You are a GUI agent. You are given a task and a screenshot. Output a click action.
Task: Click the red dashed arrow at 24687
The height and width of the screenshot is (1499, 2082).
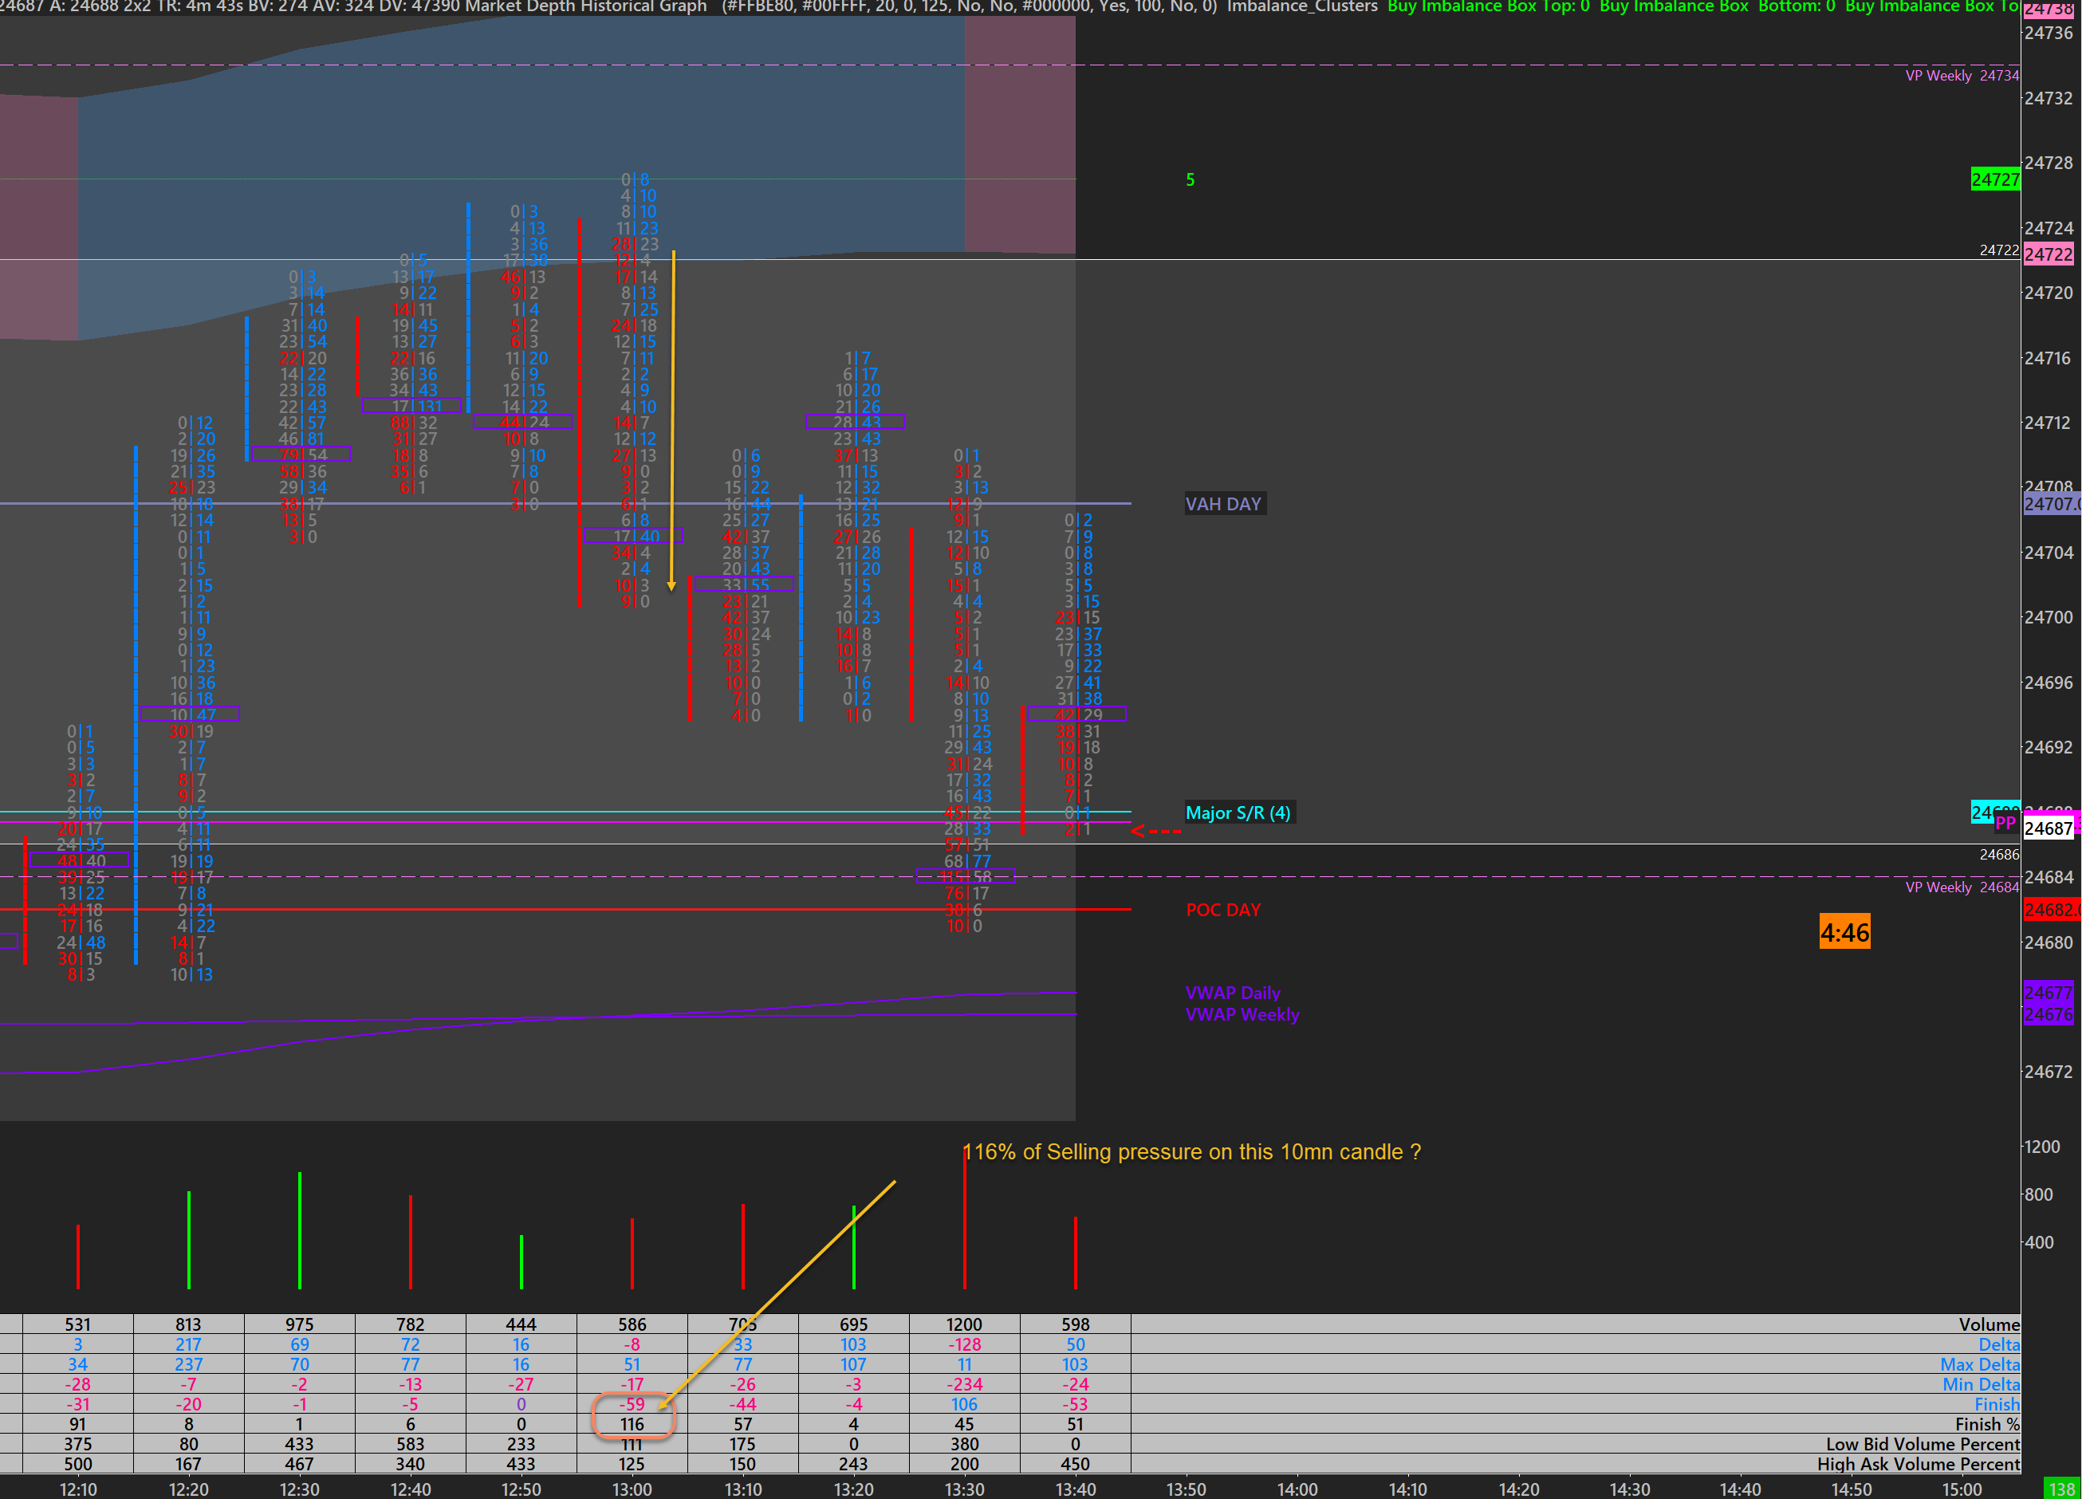click(1155, 831)
